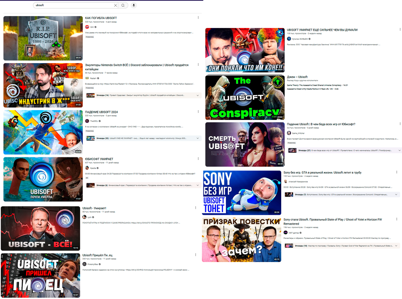
Task: Start voice search with the microphone icon
Action: coord(134,5)
